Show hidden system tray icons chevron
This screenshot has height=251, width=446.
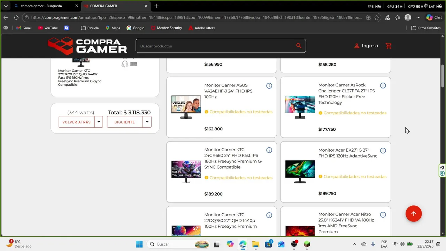click(354, 244)
